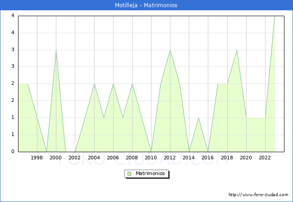Click the Matrimonios legend label
The height and width of the screenshot is (202, 293).
(150, 174)
